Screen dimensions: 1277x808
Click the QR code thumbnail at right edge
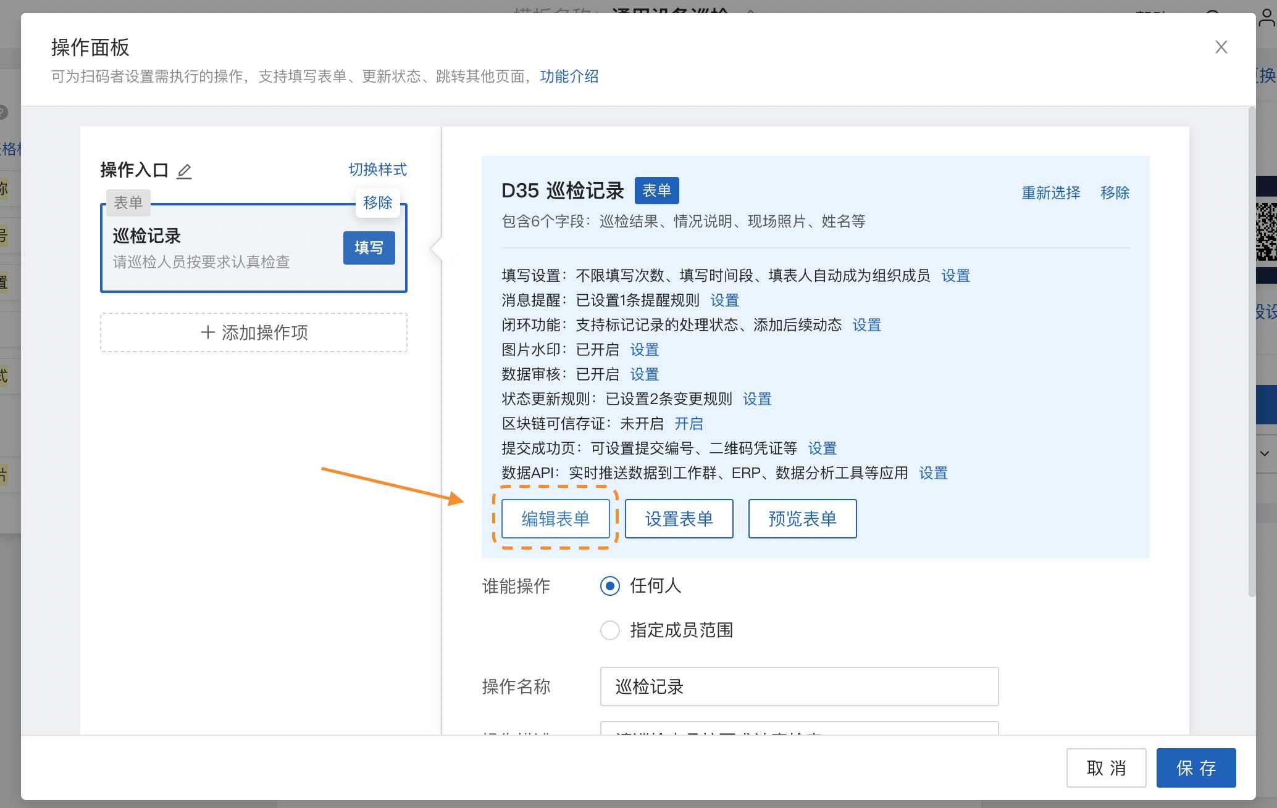click(1267, 231)
